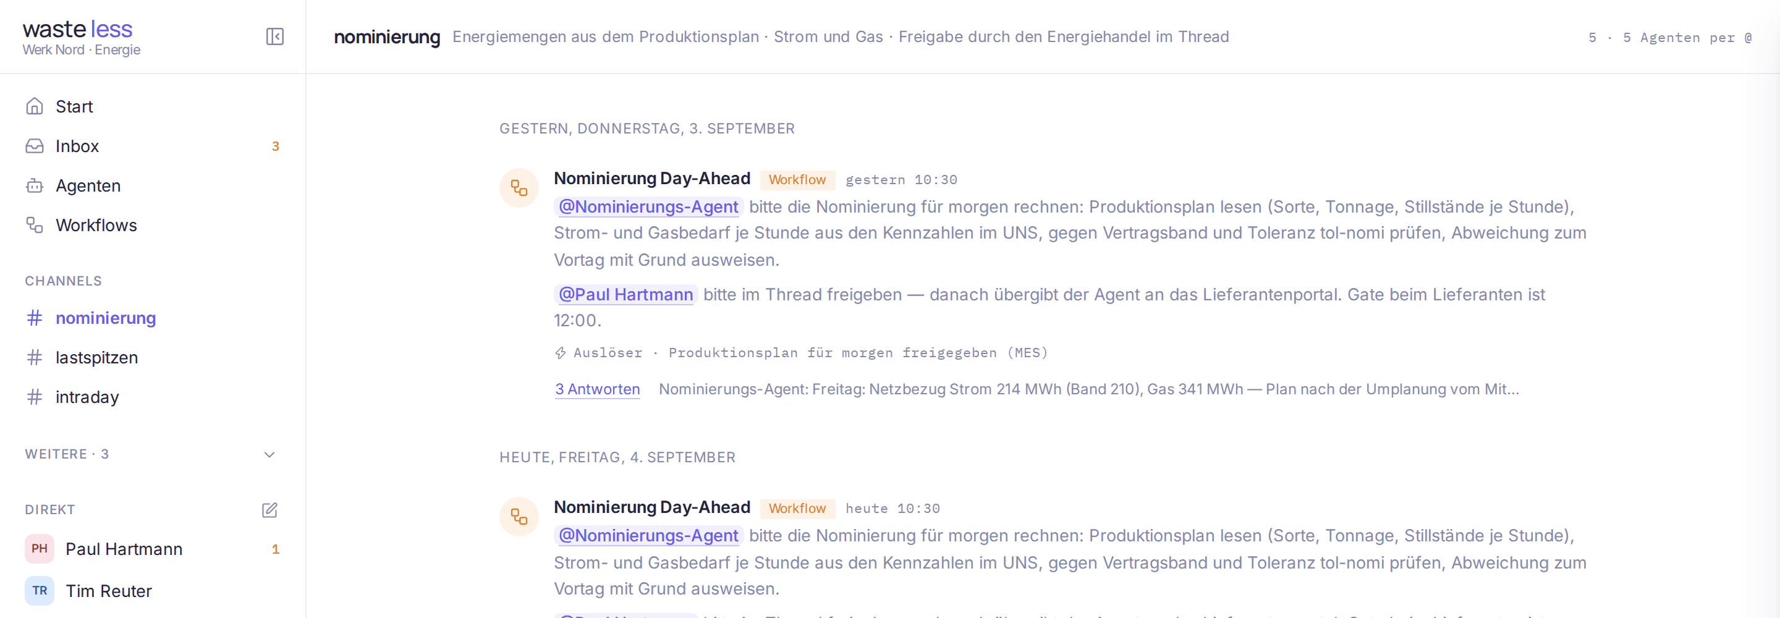
Task: Click the Workflow tag at heute 10:30
Action: pyautogui.click(x=797, y=509)
